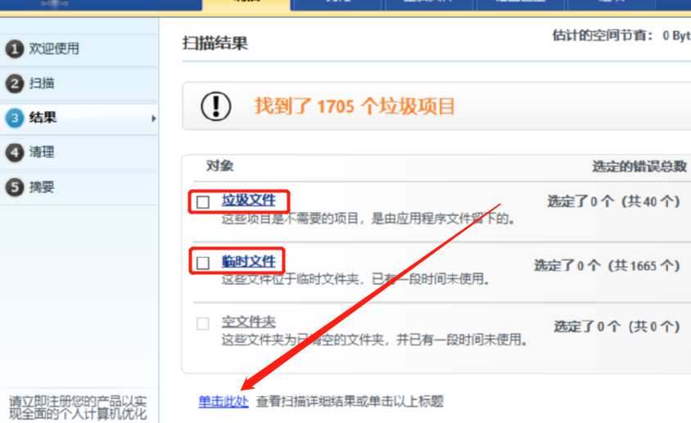The width and height of the screenshot is (691, 423).
Task: Click the 找到了 1705 个垃圾项目 heading
Action: (355, 106)
